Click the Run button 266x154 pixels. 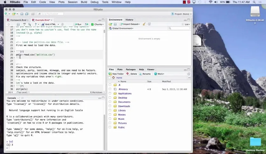point(77,24)
